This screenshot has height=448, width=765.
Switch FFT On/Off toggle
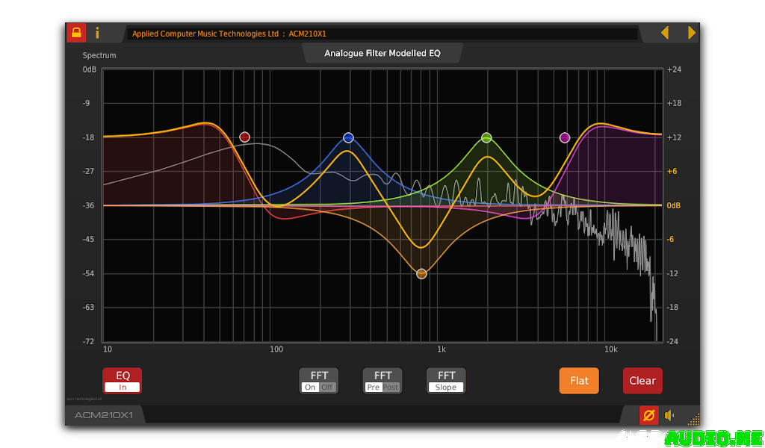[x=319, y=381]
